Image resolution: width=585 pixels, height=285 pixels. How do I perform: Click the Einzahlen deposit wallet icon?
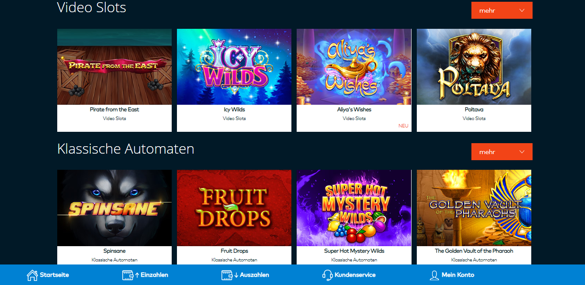click(128, 275)
